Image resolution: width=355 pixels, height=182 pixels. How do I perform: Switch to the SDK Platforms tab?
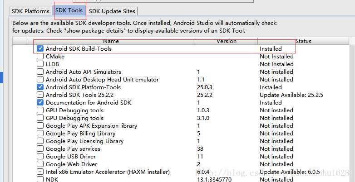point(30,11)
